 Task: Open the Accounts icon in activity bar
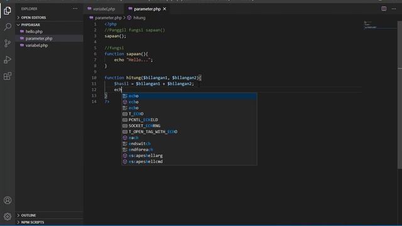tap(8, 200)
